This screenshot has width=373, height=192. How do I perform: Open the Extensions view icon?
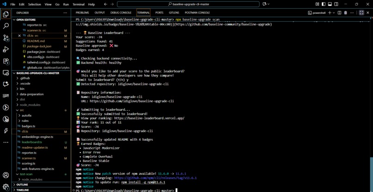[x=6, y=61]
